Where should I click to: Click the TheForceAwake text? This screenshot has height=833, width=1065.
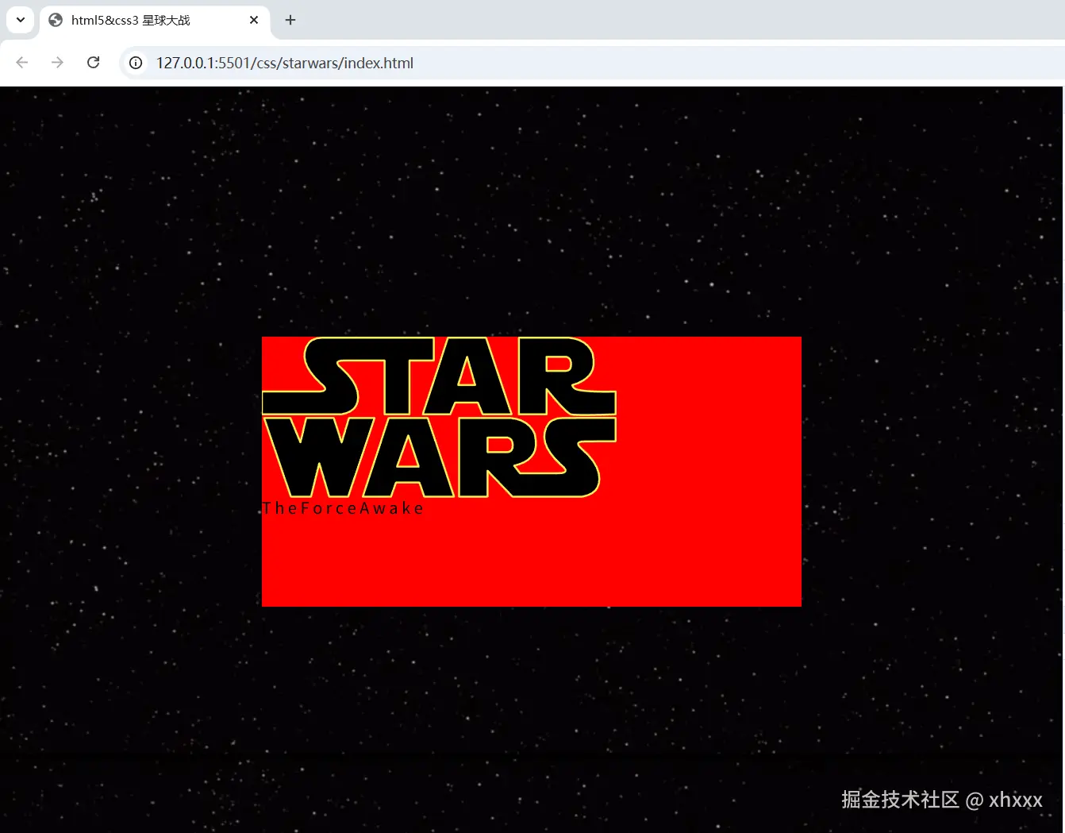coord(343,508)
